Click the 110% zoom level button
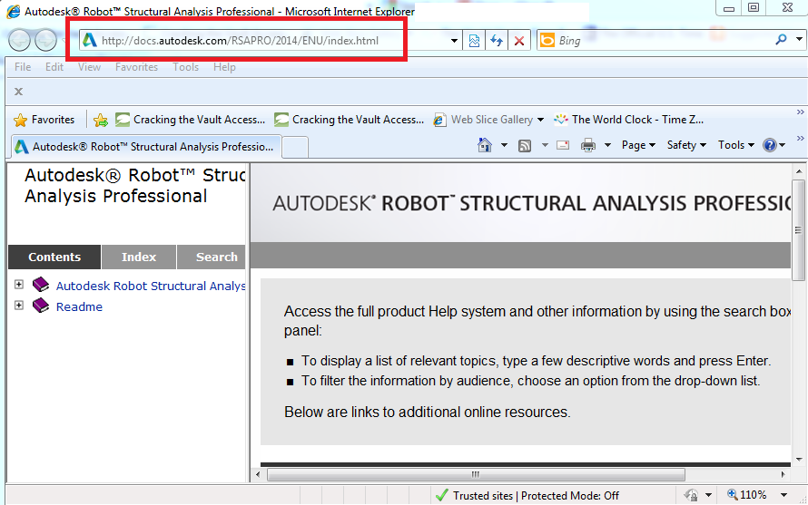This screenshot has width=808, height=505. tap(747, 495)
